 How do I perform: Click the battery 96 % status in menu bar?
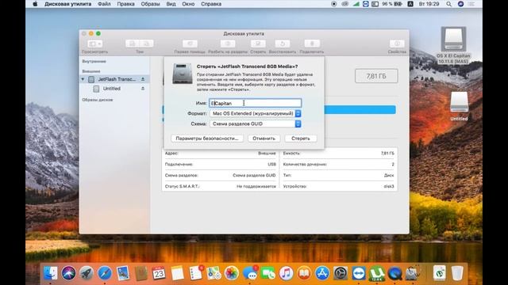coord(392,4)
